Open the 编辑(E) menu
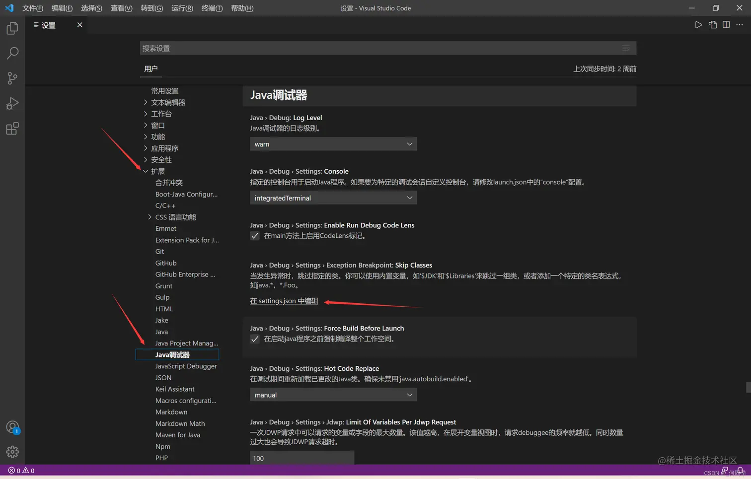Viewport: 751px width, 479px height. 62,8
